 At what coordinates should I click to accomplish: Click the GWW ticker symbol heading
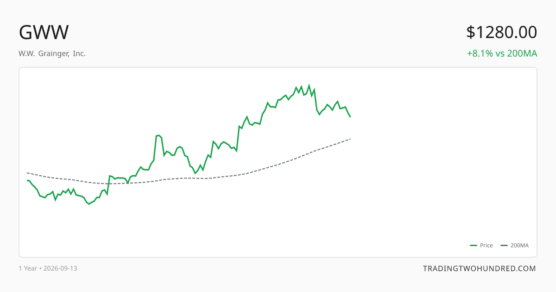pos(44,32)
